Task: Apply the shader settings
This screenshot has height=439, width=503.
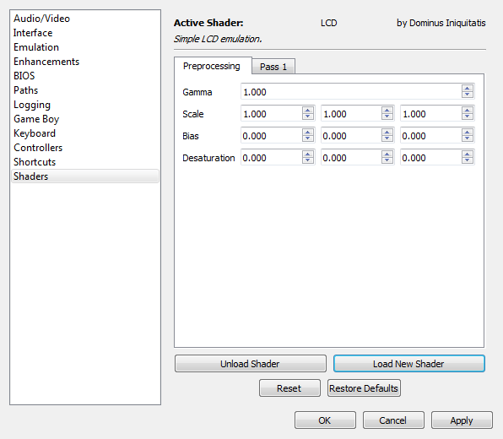Action: (x=462, y=420)
